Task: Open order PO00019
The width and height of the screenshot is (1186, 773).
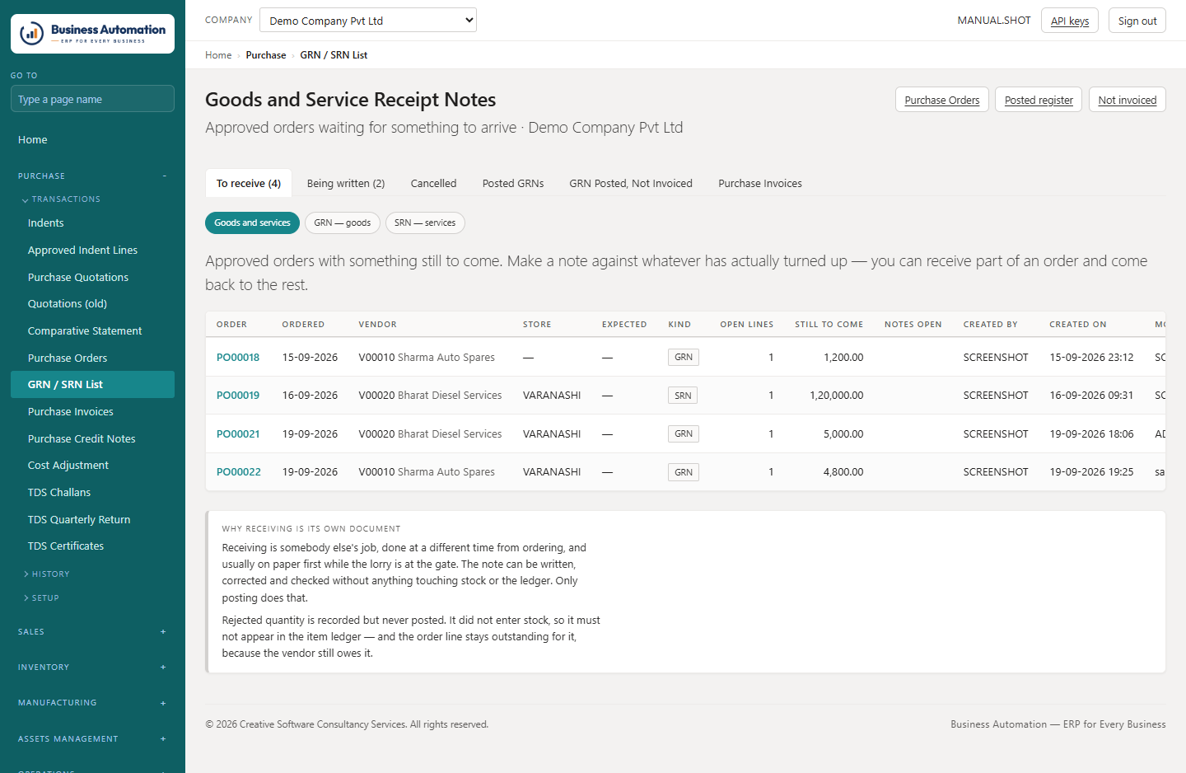Action: 238,396
